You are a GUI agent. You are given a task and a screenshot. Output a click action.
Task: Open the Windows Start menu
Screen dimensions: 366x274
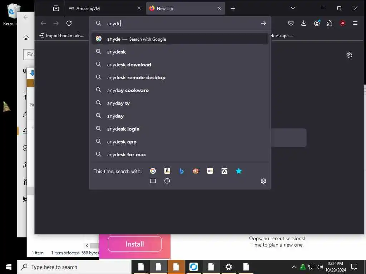[x=9, y=267]
